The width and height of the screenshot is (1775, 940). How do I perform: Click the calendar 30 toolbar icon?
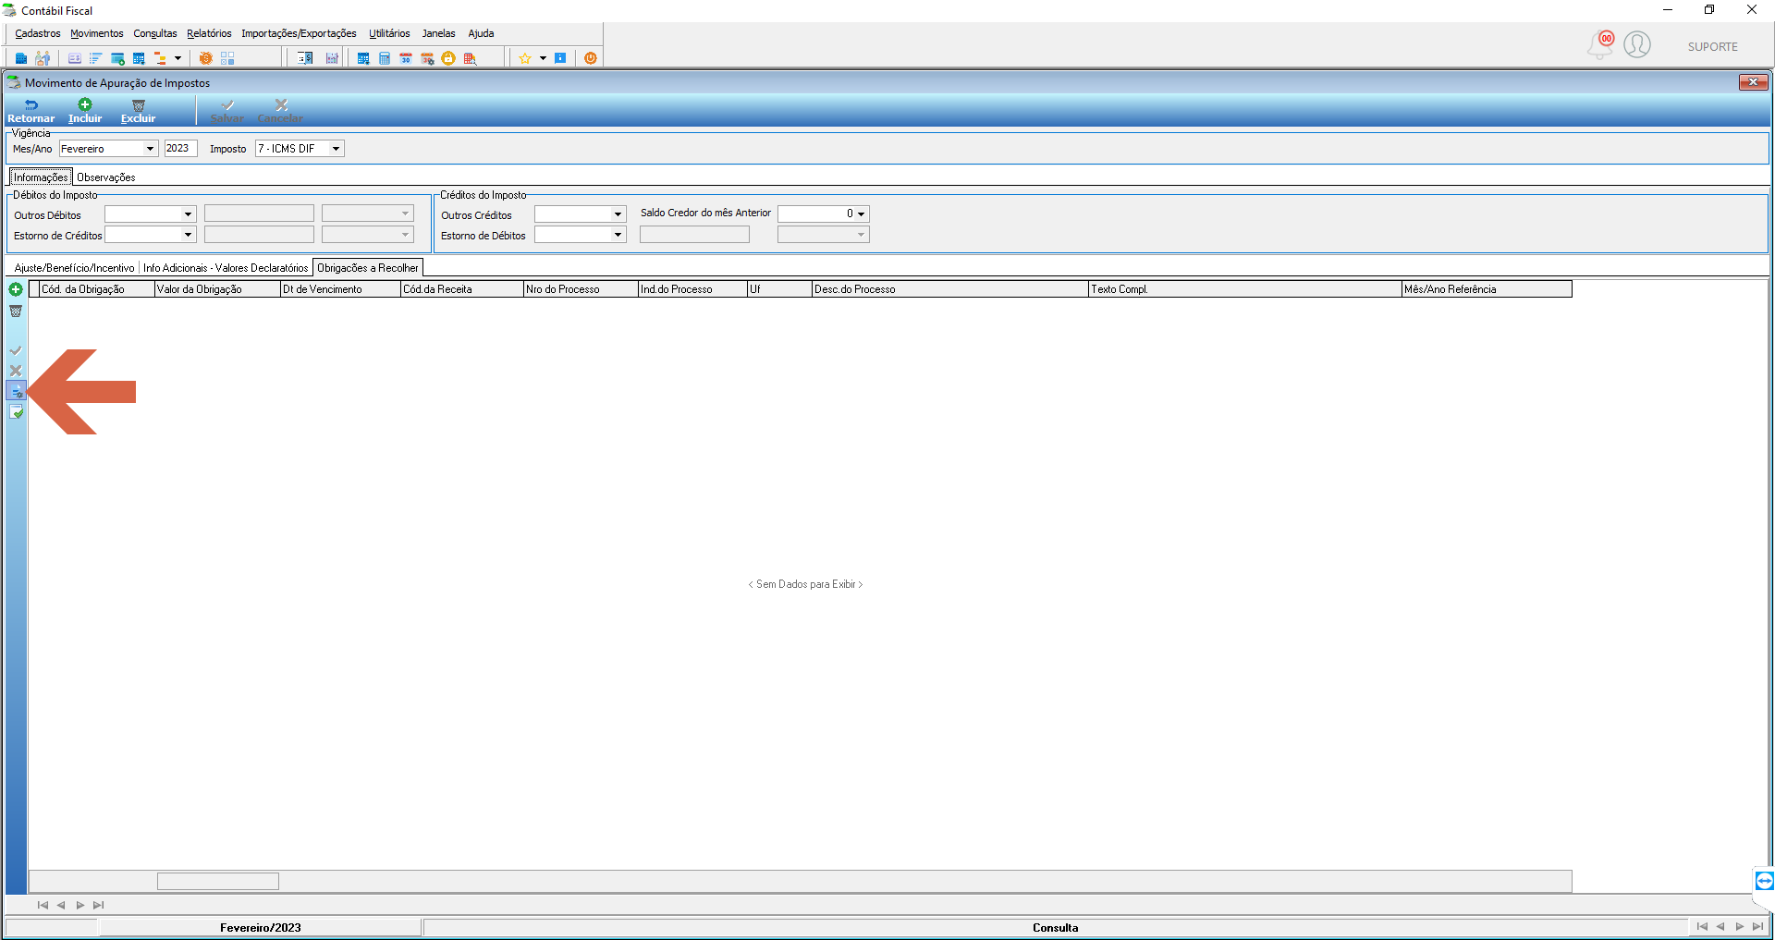tap(406, 58)
